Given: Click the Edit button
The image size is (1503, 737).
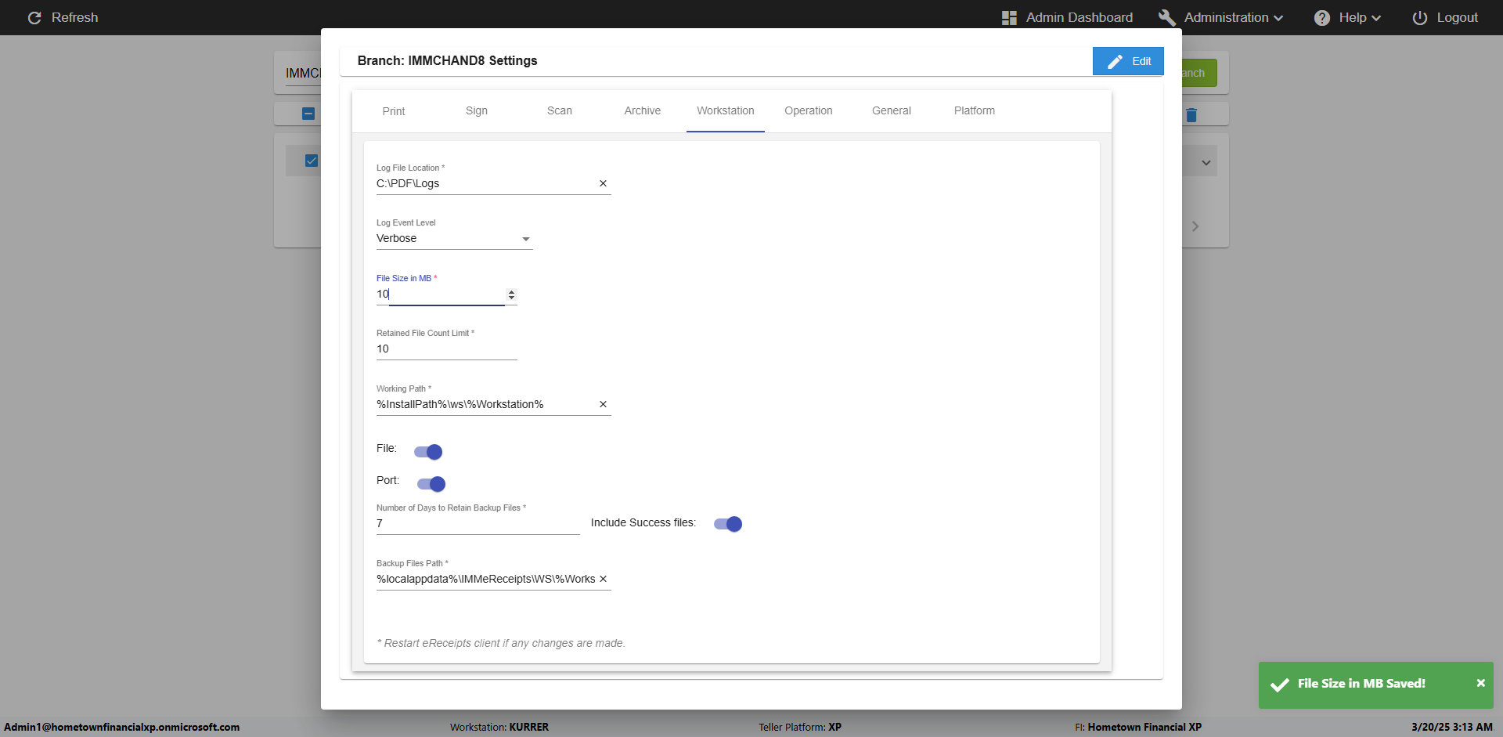Looking at the screenshot, I should (1128, 61).
